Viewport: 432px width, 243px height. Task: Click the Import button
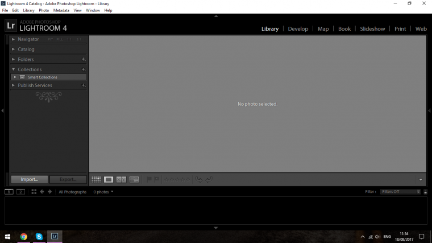[29, 179]
